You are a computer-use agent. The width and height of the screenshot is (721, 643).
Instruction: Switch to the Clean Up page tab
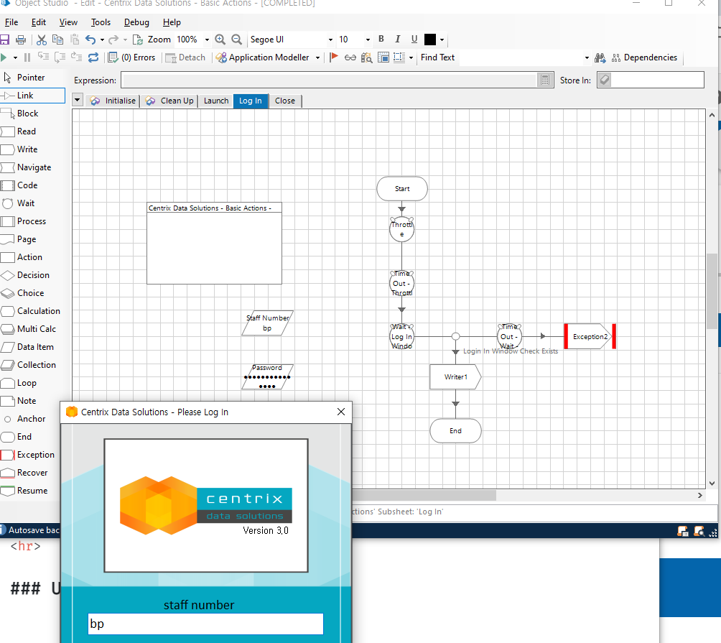pyautogui.click(x=169, y=101)
